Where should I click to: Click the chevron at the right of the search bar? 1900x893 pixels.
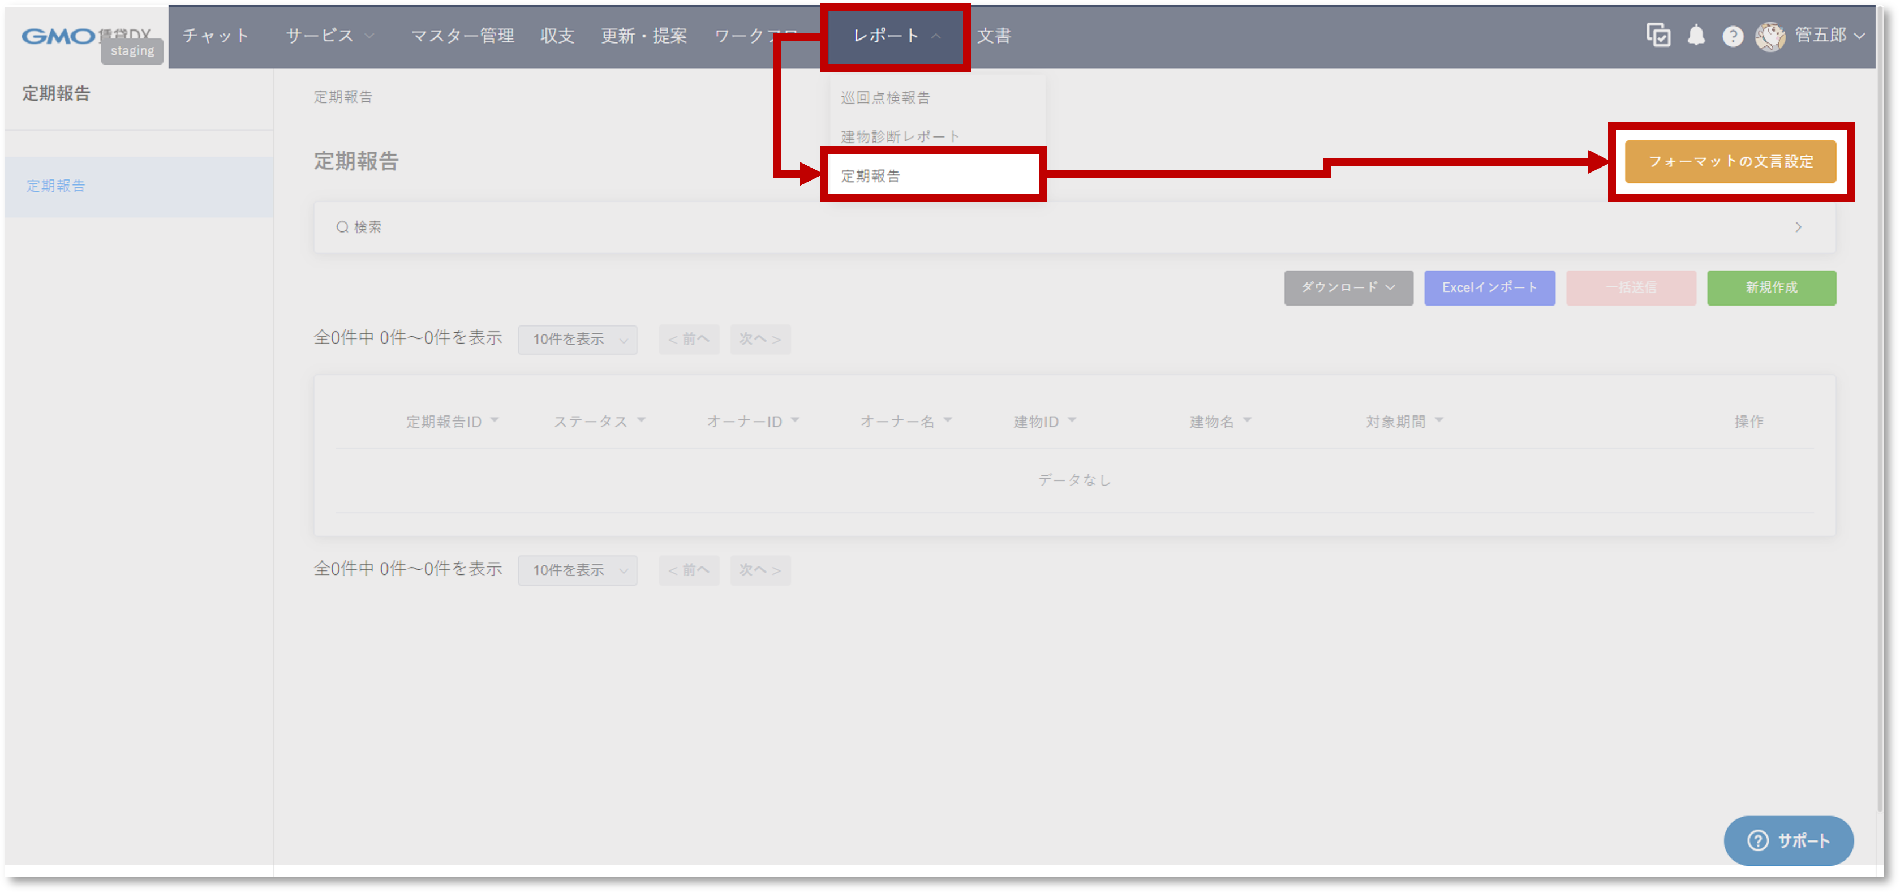coord(1800,227)
